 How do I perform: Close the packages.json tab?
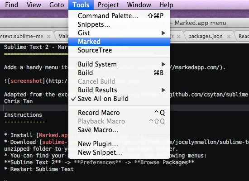click(x=229, y=37)
